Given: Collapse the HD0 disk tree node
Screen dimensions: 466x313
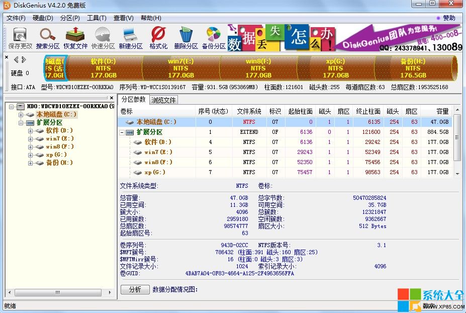Looking at the screenshot, I should [11, 106].
